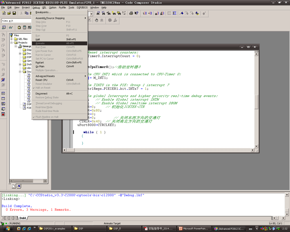Click the memory window icon in left sidebar

tap(3, 99)
